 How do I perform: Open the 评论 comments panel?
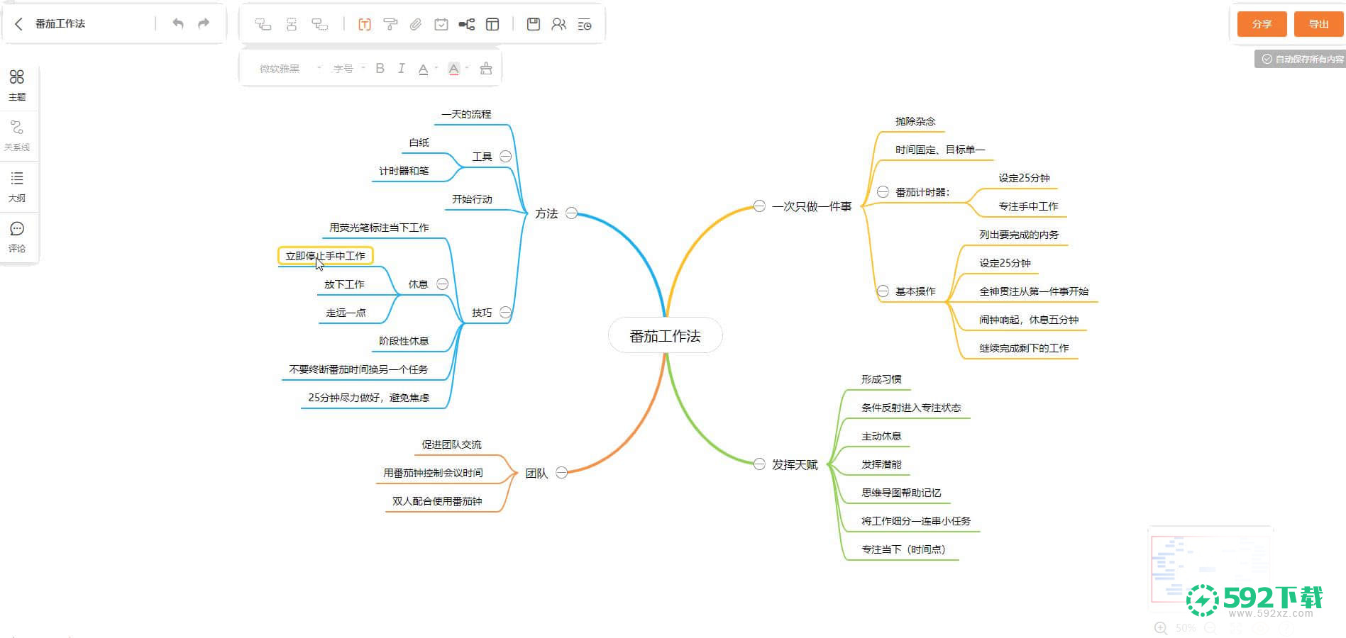[x=17, y=237]
